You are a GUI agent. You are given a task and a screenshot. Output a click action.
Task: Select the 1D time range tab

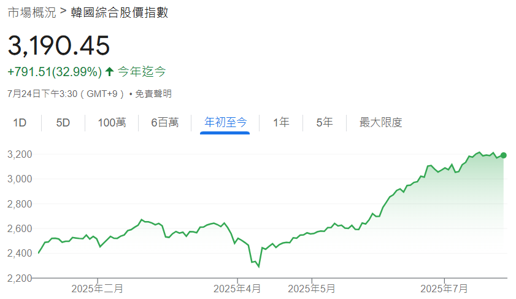tap(20, 123)
